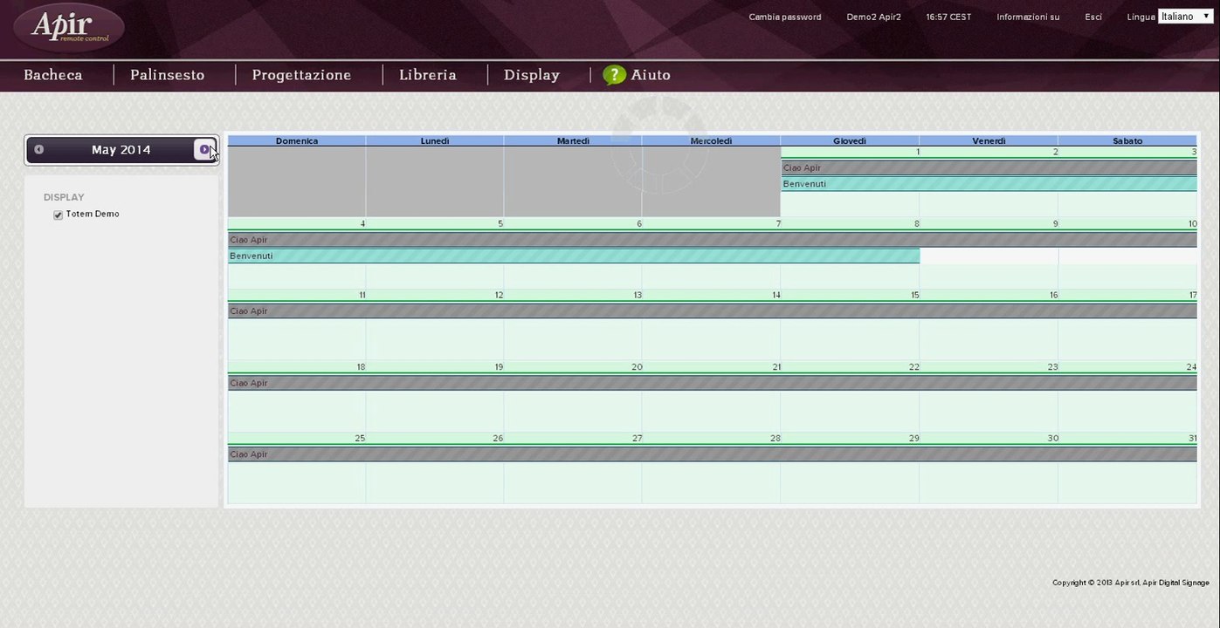Screen dimensions: 1220x628
Task: Click day number 22 in the calendar
Action: click(x=914, y=367)
